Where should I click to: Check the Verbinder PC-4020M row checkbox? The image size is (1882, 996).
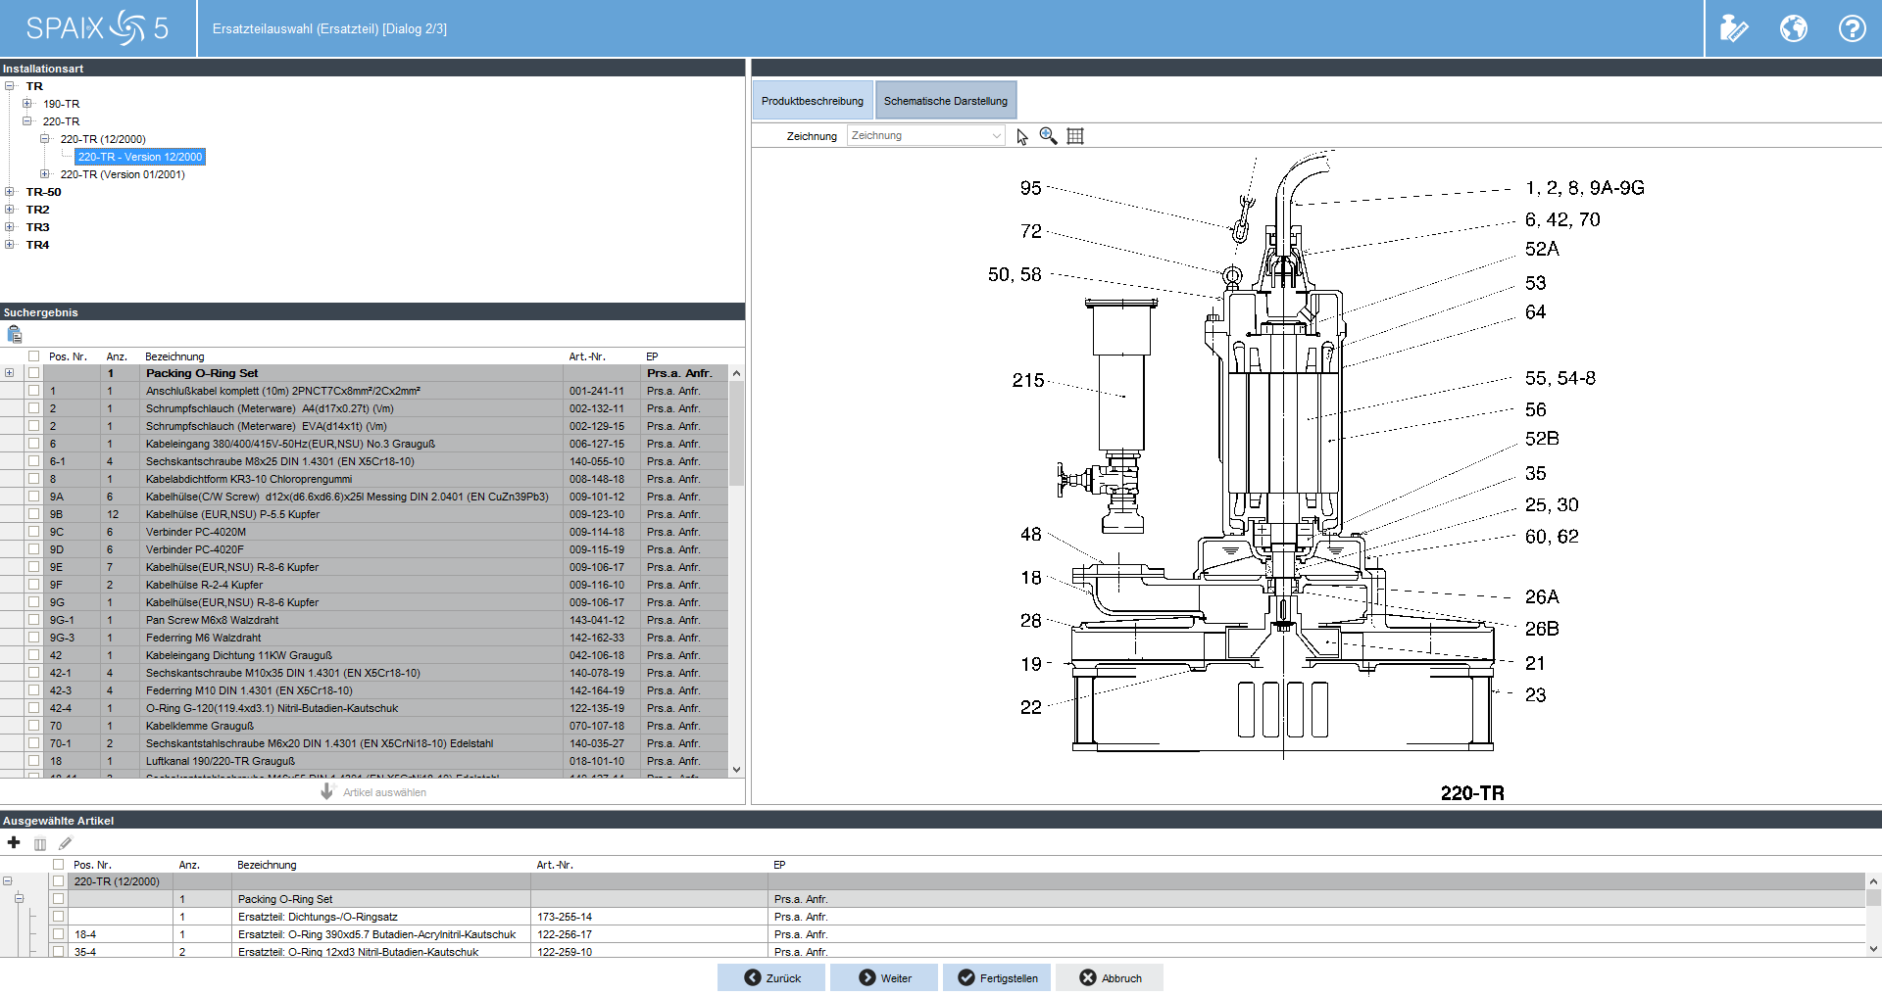[x=34, y=532]
